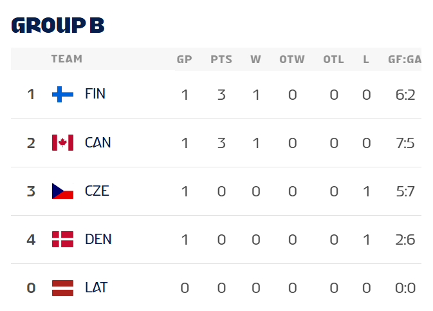Open the LAT team link

pos(96,287)
